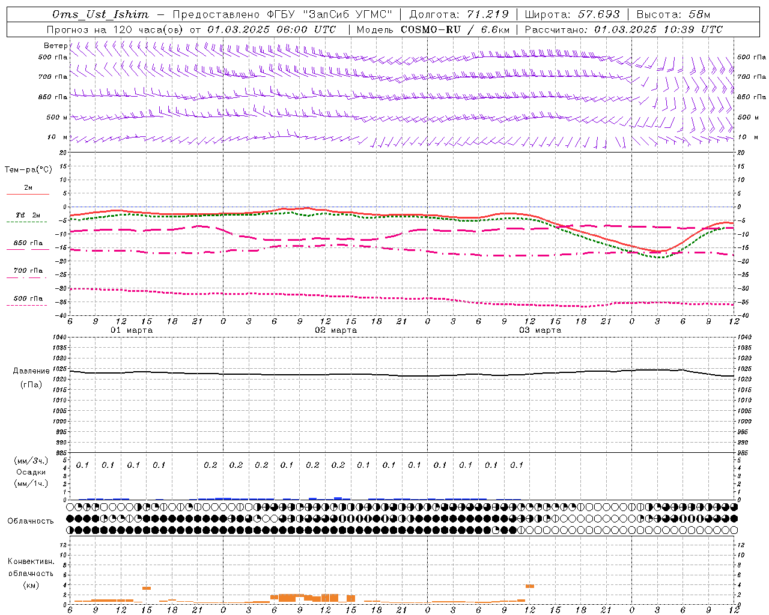
Task: Click the orange convective bar at 12h on 03 марта
Action: click(x=530, y=586)
